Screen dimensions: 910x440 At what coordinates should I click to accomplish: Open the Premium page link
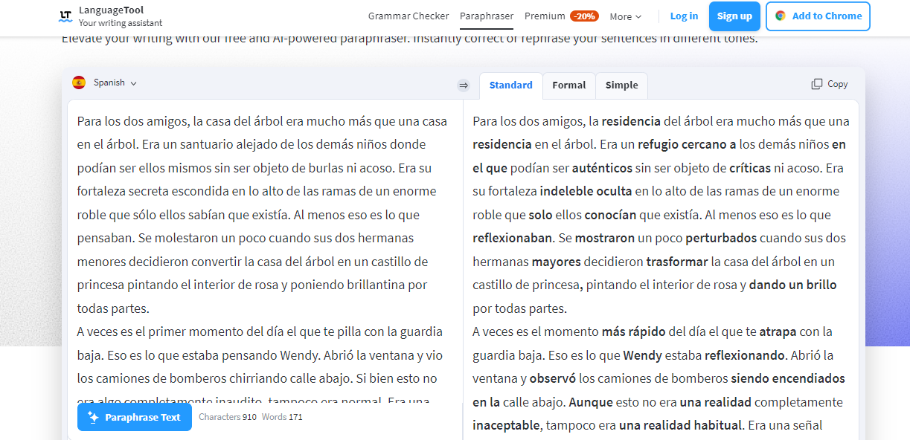[545, 16]
